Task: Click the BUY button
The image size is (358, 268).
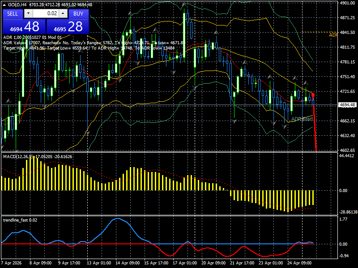Action: coord(78,14)
